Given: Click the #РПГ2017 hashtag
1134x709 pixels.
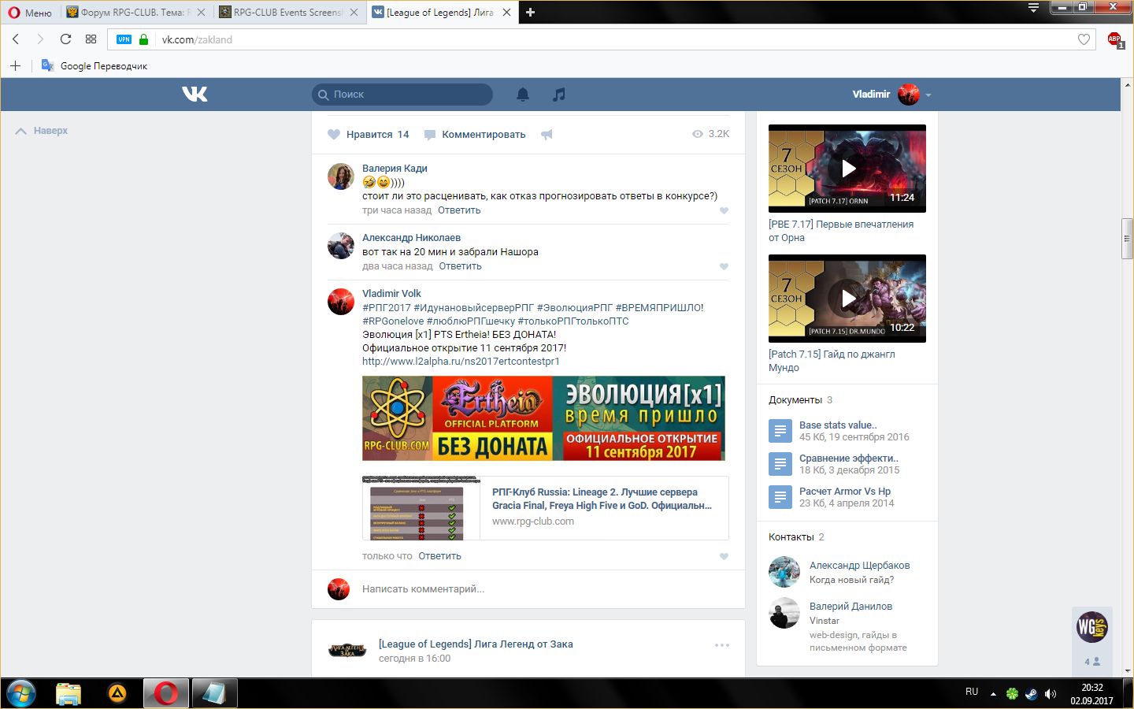Looking at the screenshot, I should (387, 308).
